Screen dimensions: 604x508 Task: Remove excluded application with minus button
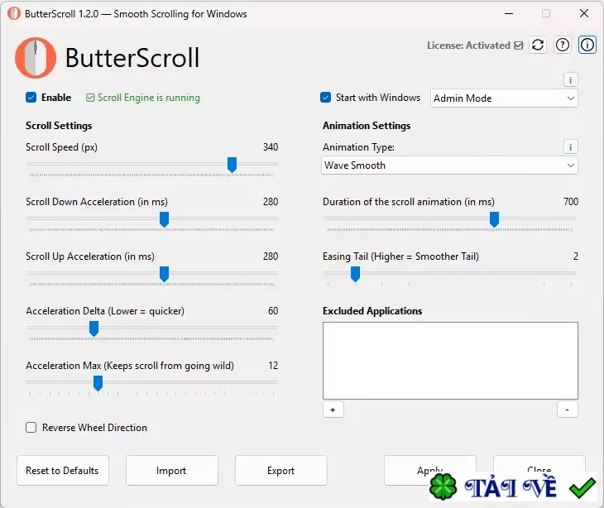[567, 410]
